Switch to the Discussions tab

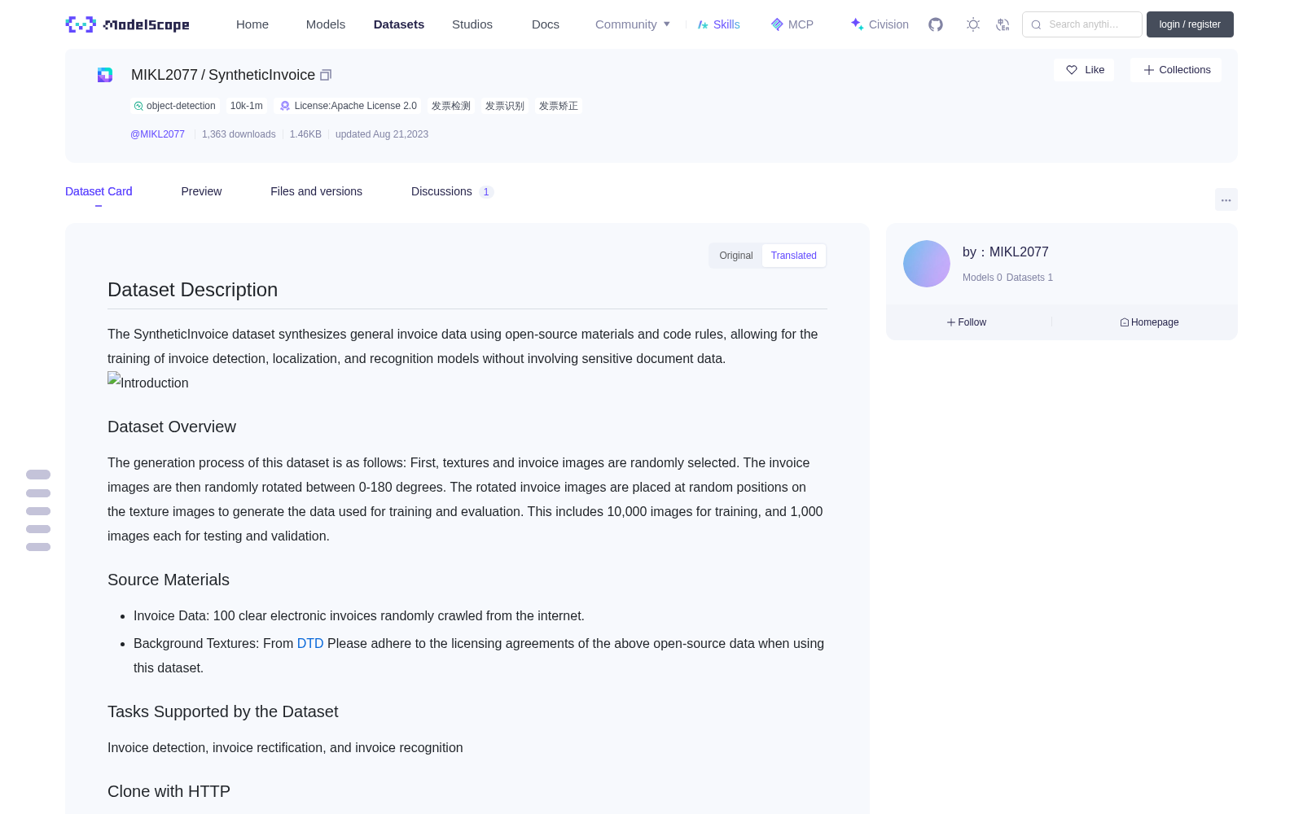452,191
